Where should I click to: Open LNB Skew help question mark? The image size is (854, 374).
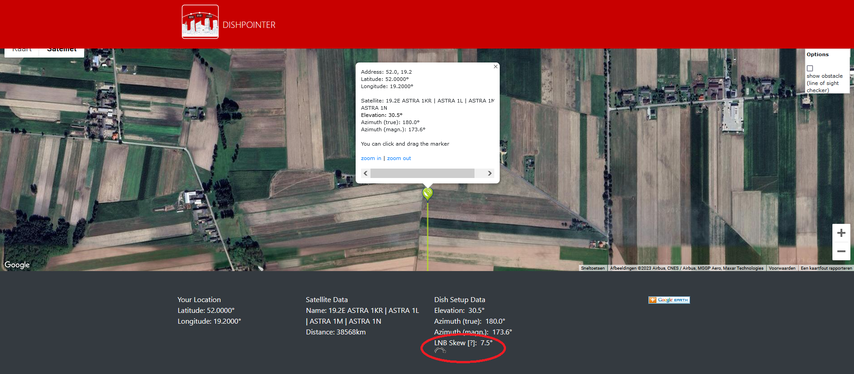(x=471, y=343)
